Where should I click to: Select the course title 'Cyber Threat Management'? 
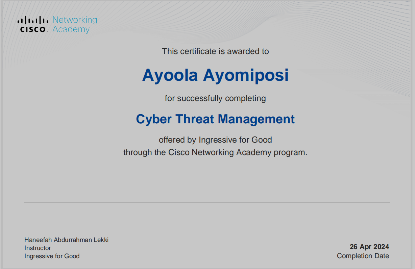coord(215,119)
